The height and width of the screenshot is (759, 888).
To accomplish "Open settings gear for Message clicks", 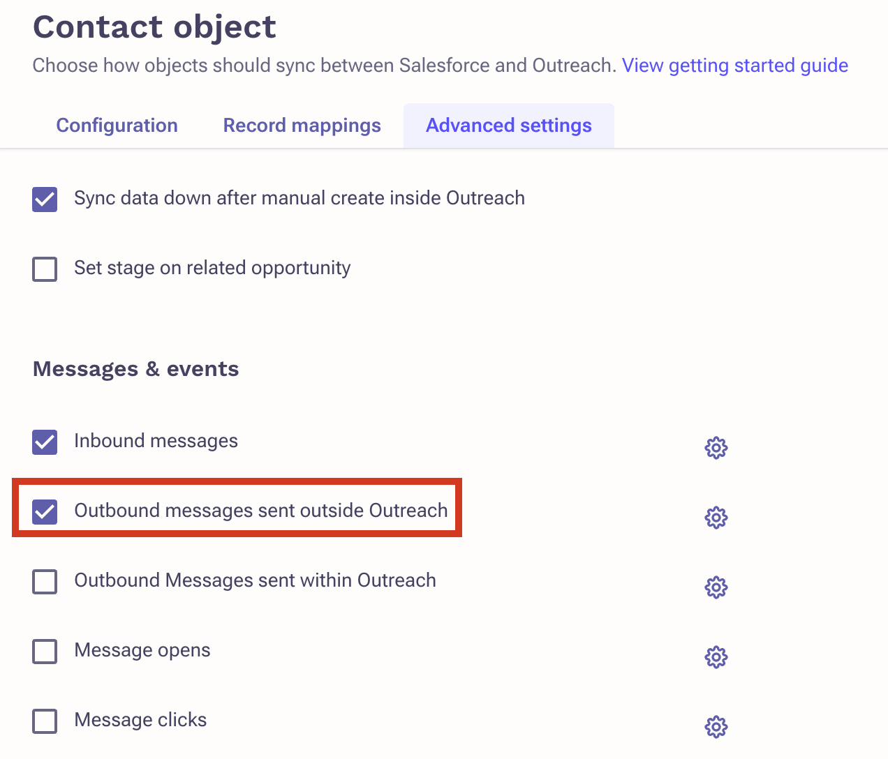I will pyautogui.click(x=716, y=727).
